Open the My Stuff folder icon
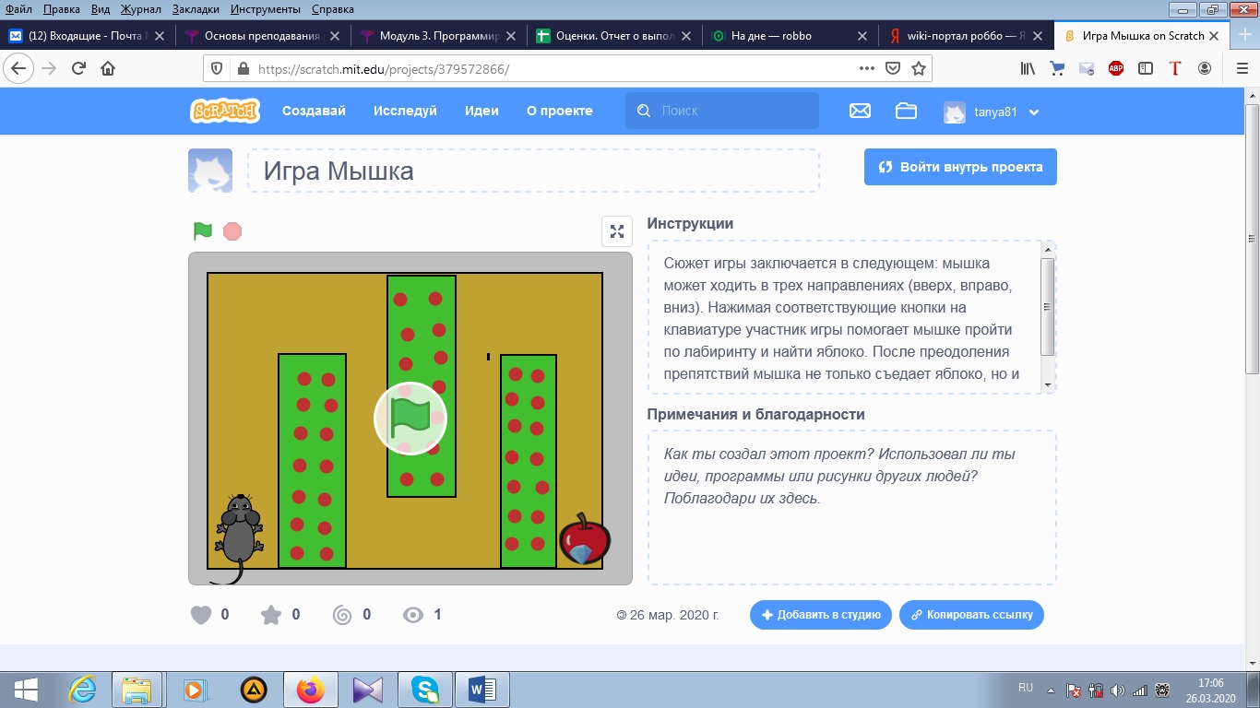 click(x=906, y=111)
